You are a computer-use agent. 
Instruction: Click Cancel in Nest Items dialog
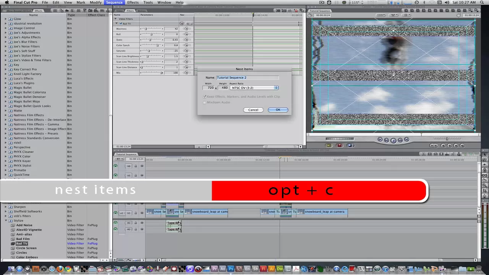(x=253, y=110)
